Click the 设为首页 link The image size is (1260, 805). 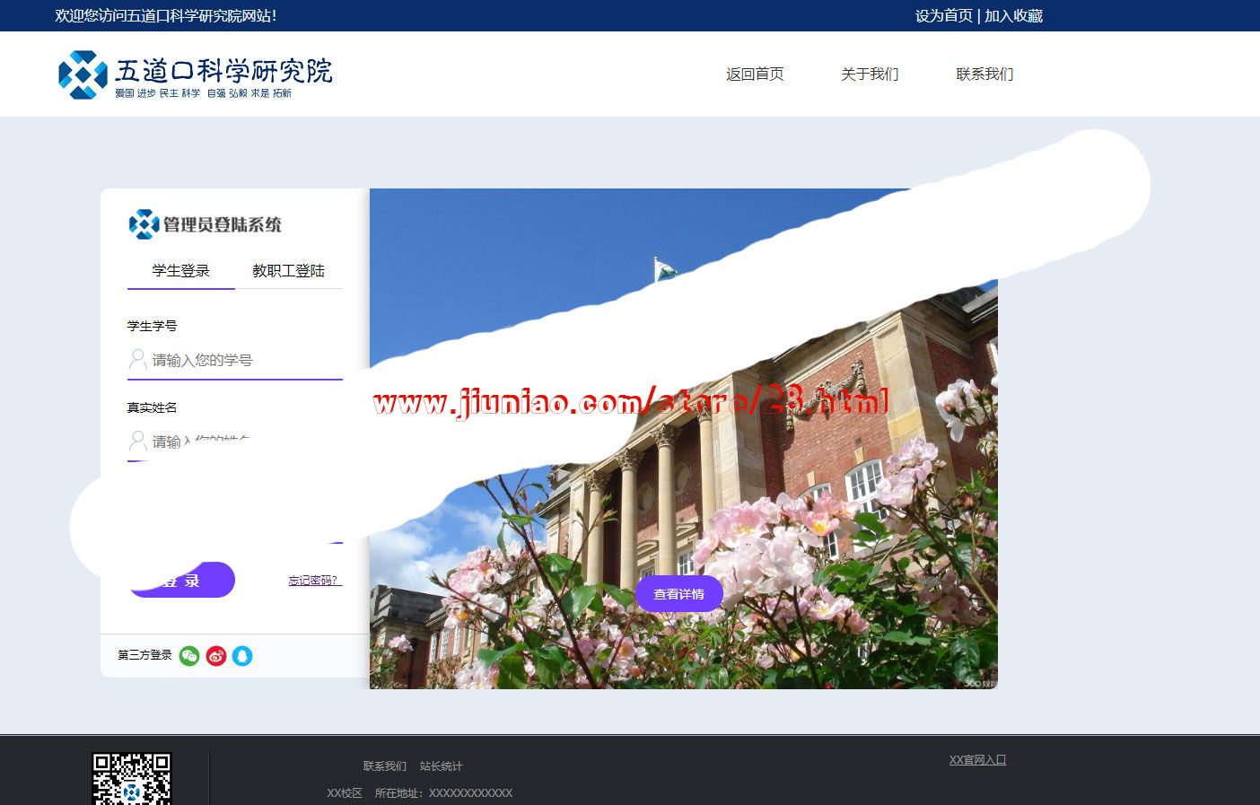point(944,16)
